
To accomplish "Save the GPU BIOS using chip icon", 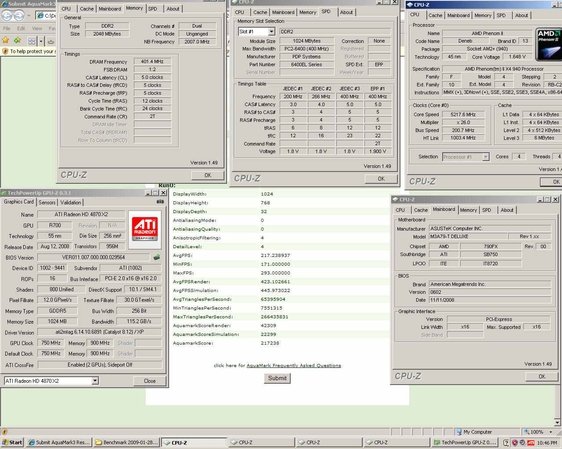I will point(156,257).
